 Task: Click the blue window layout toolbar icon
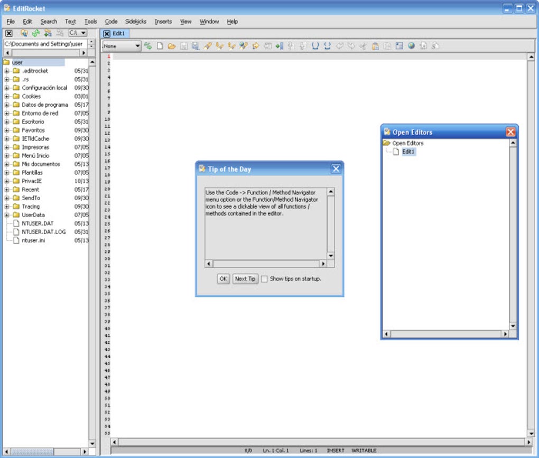pyautogui.click(x=399, y=46)
